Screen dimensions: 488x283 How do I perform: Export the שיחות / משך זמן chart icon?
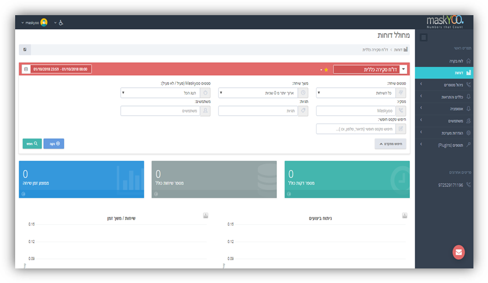point(205,215)
